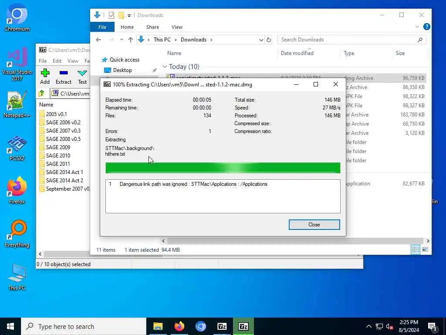Expand the Explorer ribbon chevron
Viewport: 446px width, 335px height.
coord(417,27)
